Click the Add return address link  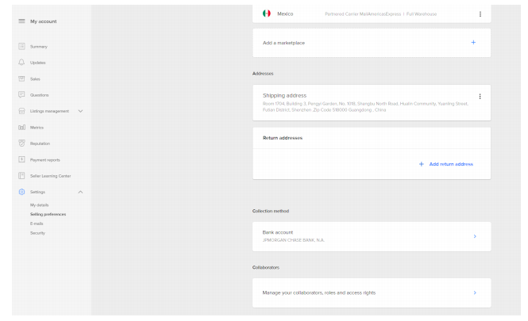pos(446,164)
